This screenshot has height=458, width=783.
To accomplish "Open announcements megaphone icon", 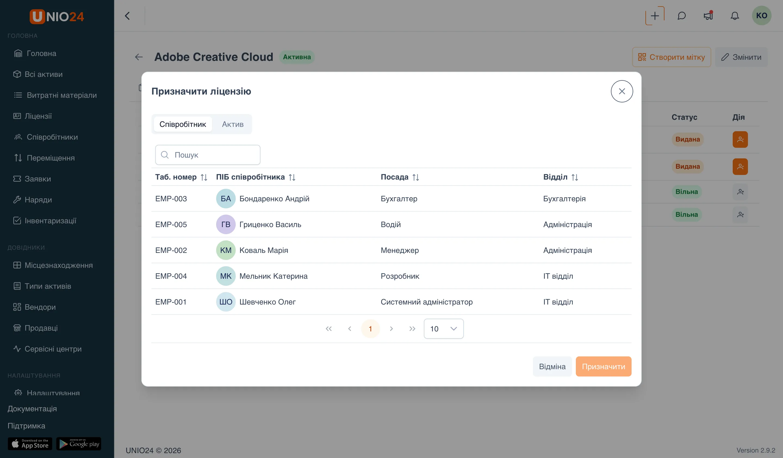I will click(x=708, y=16).
